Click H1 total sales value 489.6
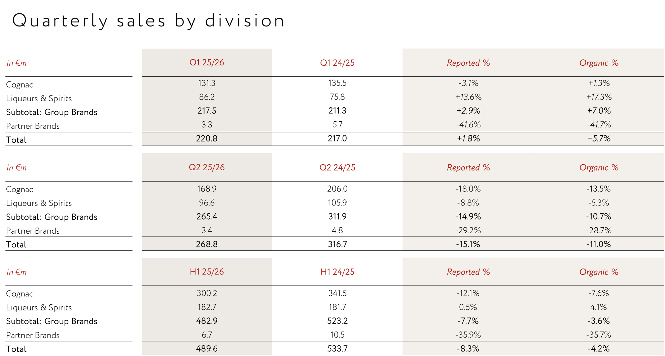The width and height of the screenshot is (665, 356). pyautogui.click(x=207, y=349)
